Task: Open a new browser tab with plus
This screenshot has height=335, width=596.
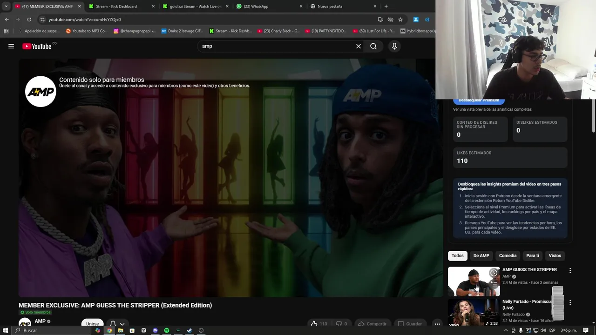Action: pyautogui.click(x=386, y=7)
